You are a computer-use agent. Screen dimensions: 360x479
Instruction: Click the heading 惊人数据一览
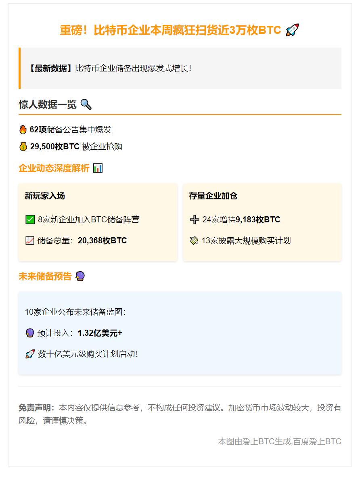pyautogui.click(x=48, y=105)
